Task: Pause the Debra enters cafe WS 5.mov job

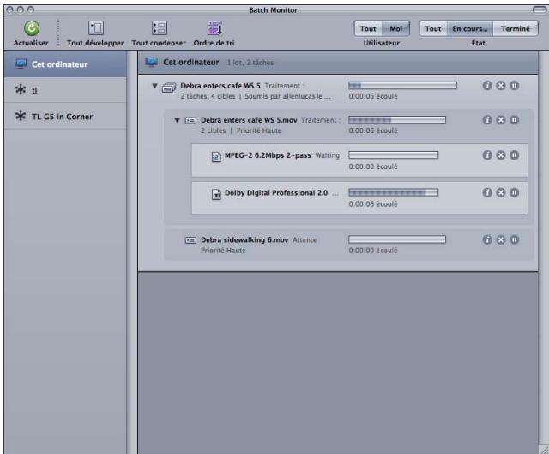Action: [x=515, y=120]
